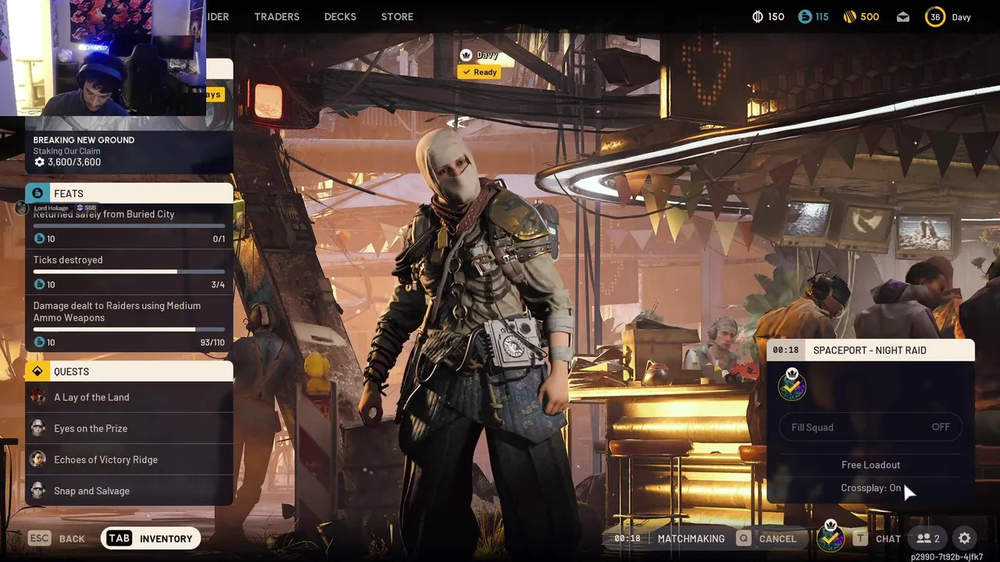Select the Ticks destroyed feat
The width and height of the screenshot is (1000, 562).
129,272
